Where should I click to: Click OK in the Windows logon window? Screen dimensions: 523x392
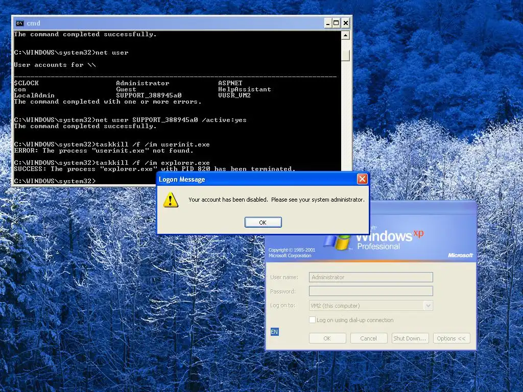(327, 338)
